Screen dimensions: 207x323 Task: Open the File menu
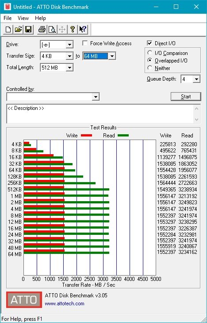coord(8,18)
